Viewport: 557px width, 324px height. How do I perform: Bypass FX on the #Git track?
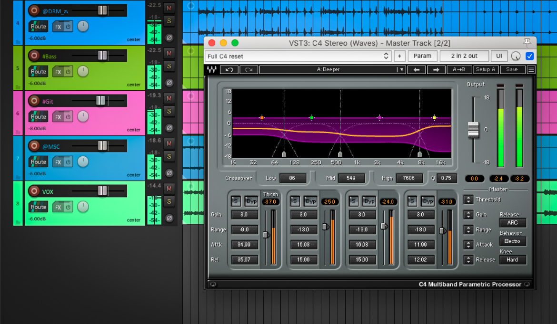tap(68, 116)
